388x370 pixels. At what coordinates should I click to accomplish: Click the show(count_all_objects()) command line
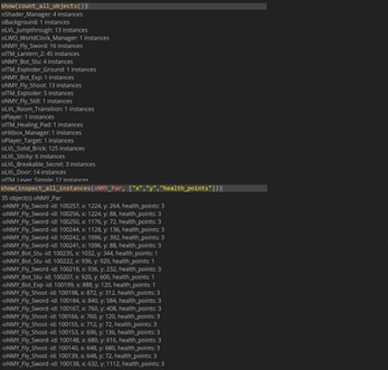click(x=133, y=6)
